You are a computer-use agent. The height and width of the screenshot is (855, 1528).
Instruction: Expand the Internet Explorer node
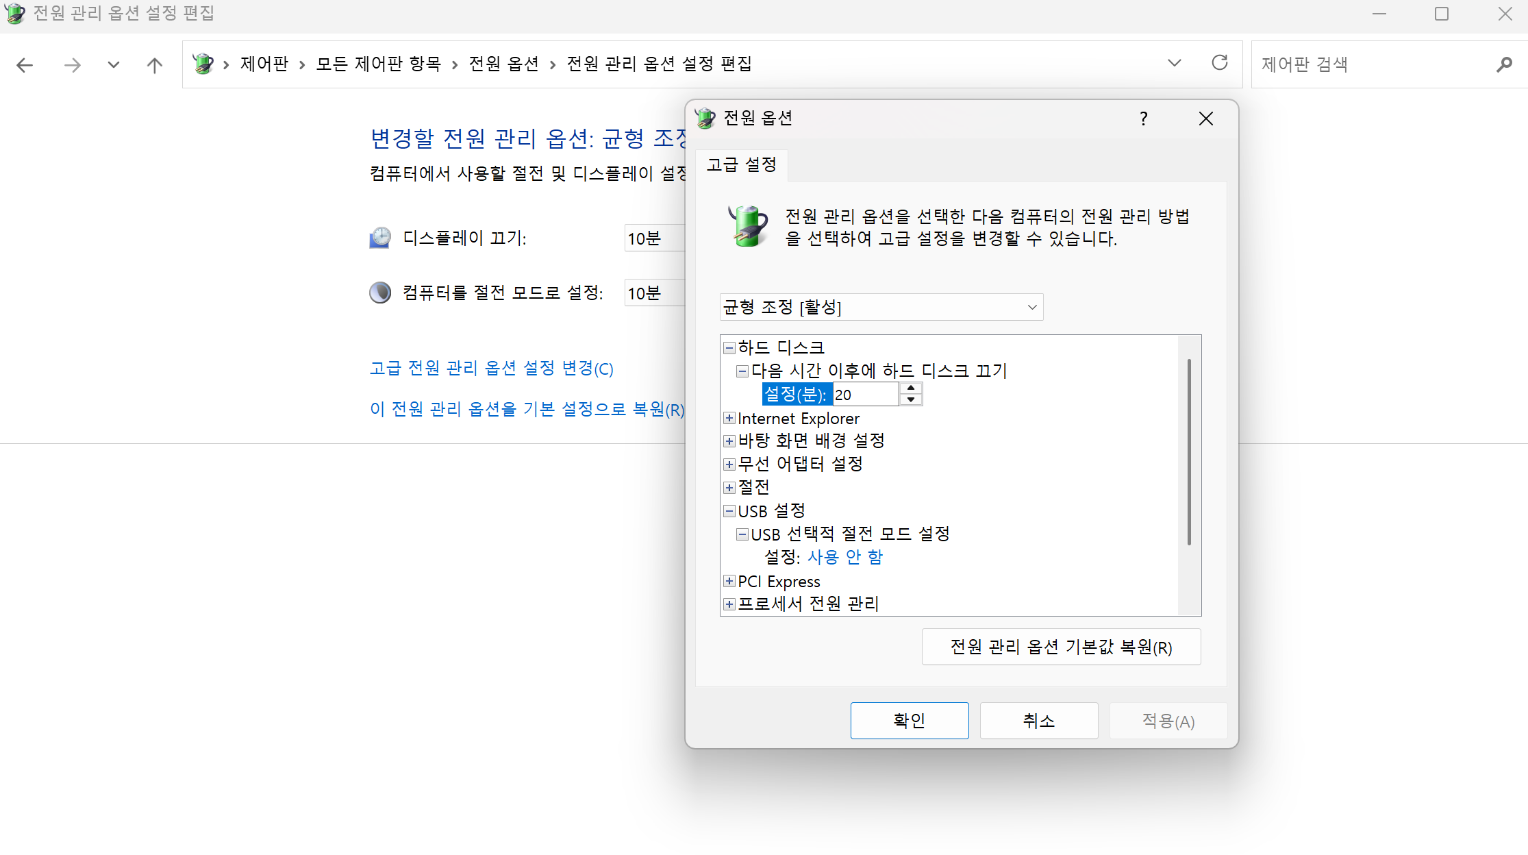click(x=729, y=419)
